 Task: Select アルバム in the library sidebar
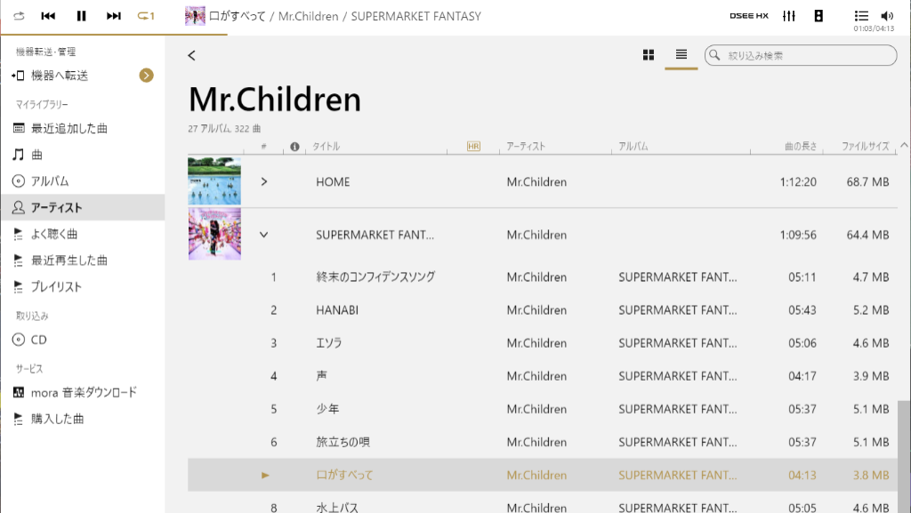tap(50, 181)
